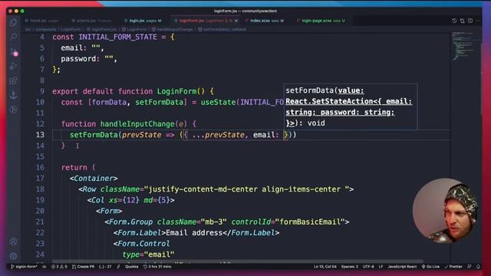Click the horizontal scrollbar at editor bottom
Viewport: 491px width, 276px height.
237,261
